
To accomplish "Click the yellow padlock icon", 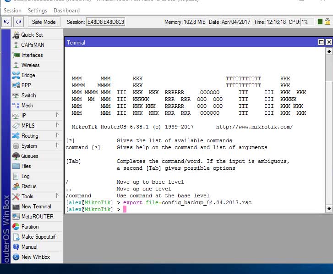I will point(328,22).
